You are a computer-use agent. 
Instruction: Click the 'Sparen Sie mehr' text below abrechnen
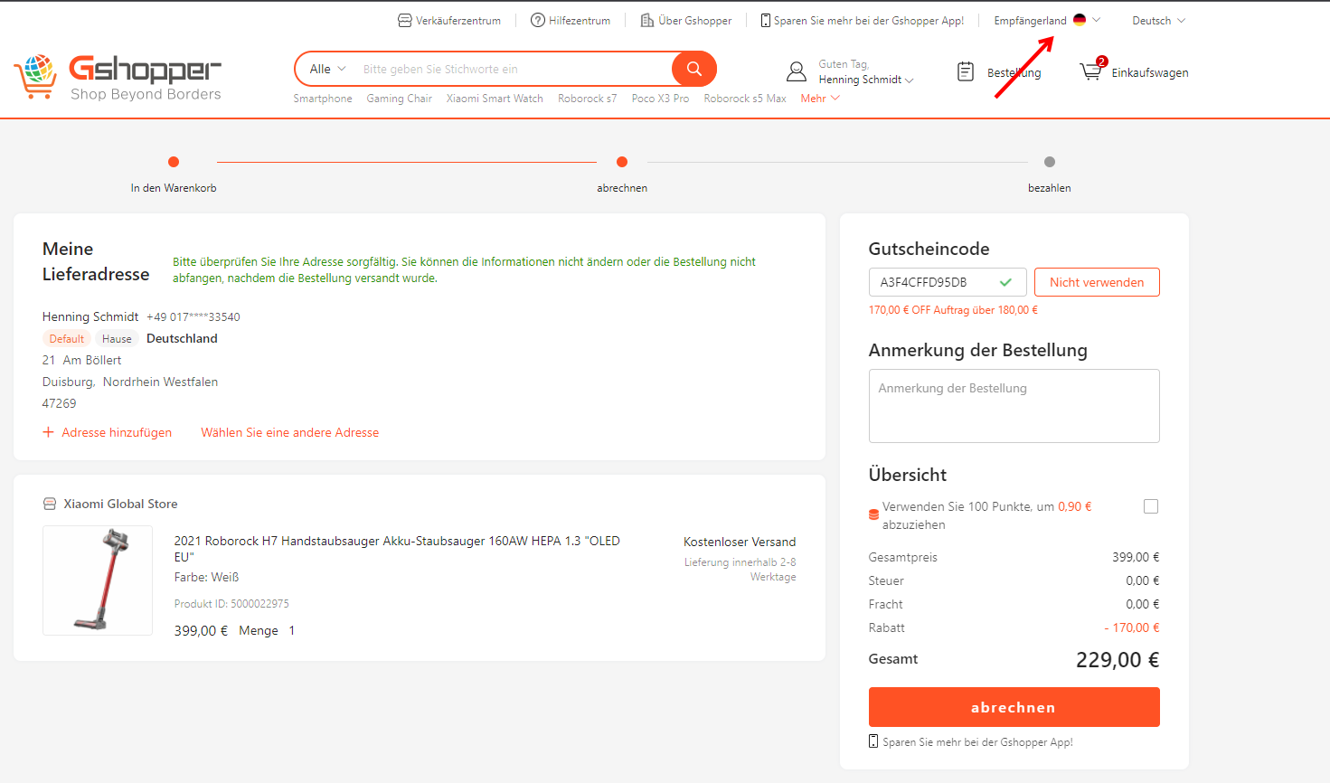point(977,742)
